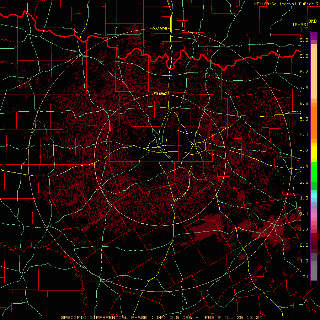
Task: Click the 9.8 value on the color scale
Action: tap(304, 40)
